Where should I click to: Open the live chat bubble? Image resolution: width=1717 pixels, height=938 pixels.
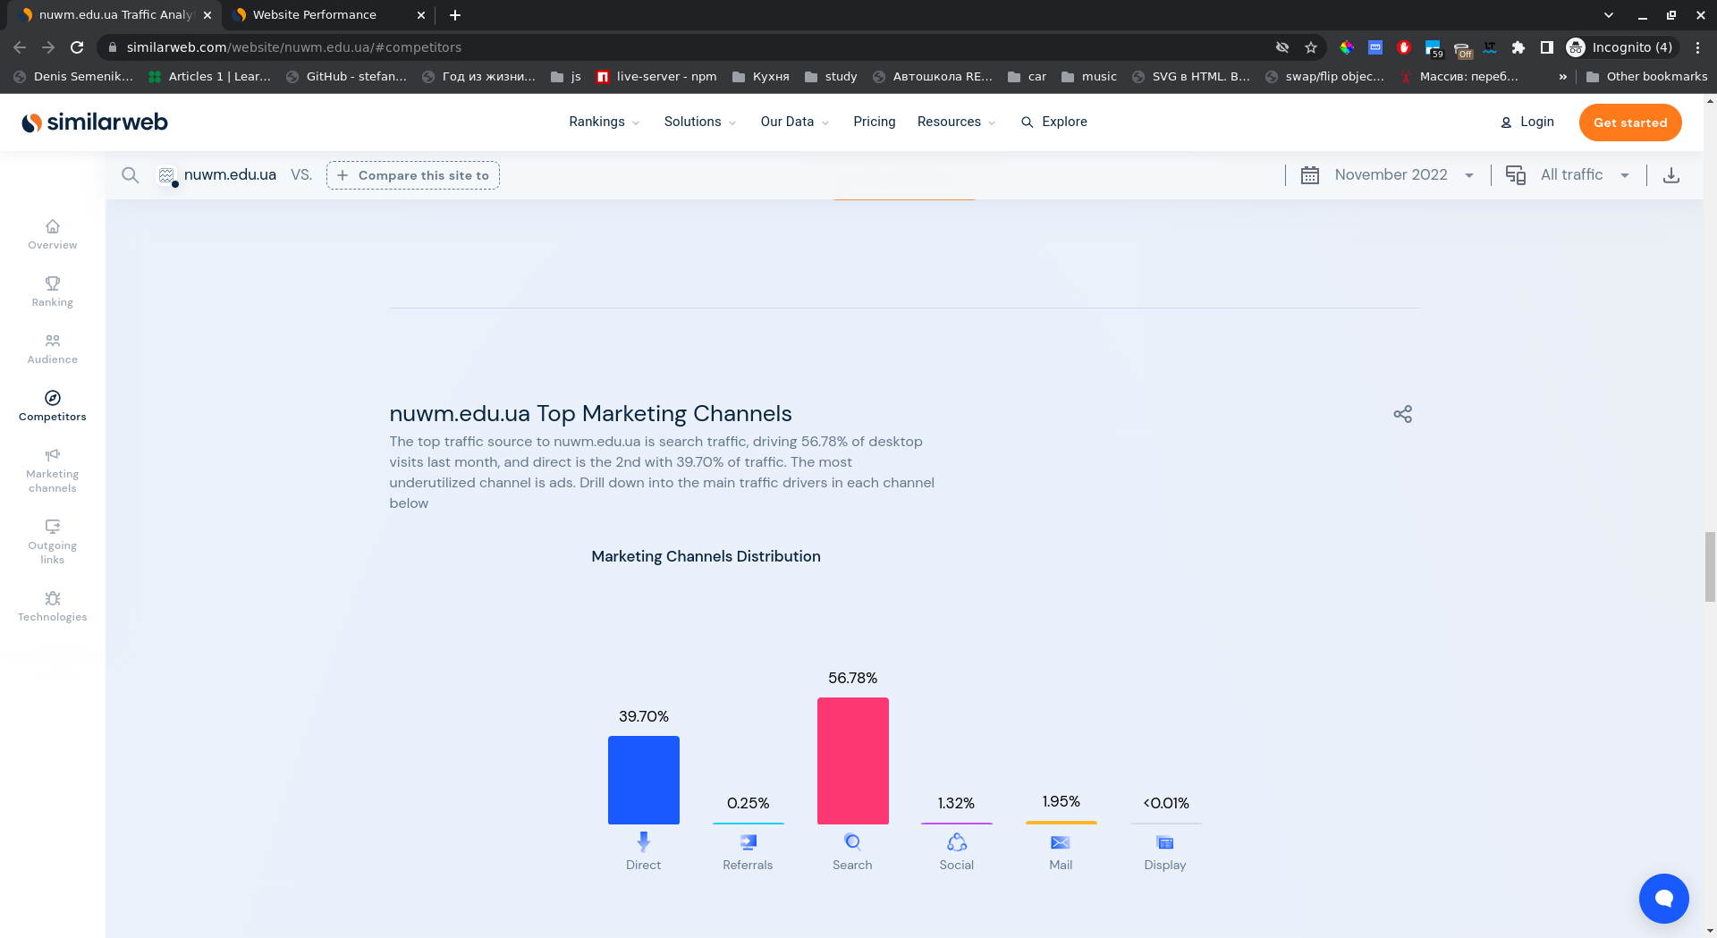click(x=1663, y=898)
